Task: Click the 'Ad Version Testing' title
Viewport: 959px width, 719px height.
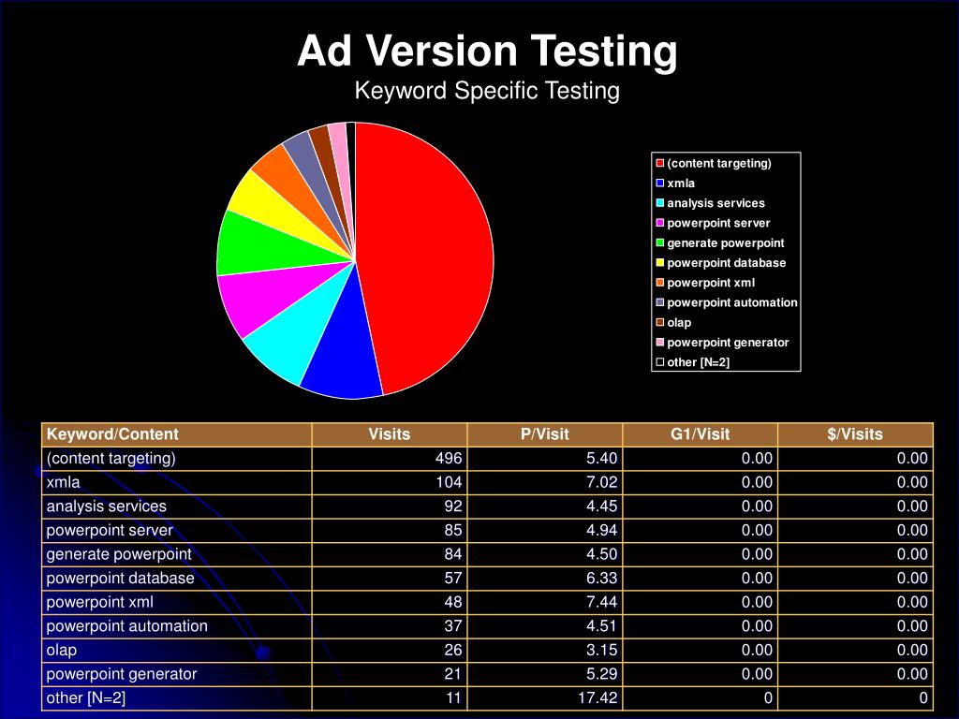Action: point(487,51)
